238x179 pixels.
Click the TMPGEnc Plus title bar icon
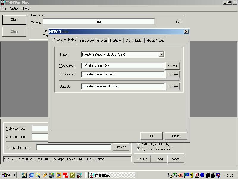(x=3, y=3)
